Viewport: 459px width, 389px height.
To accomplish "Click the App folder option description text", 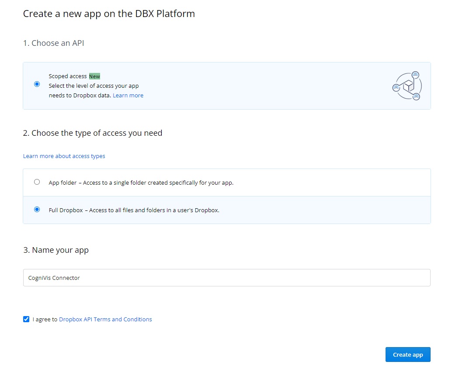I will click(x=141, y=182).
